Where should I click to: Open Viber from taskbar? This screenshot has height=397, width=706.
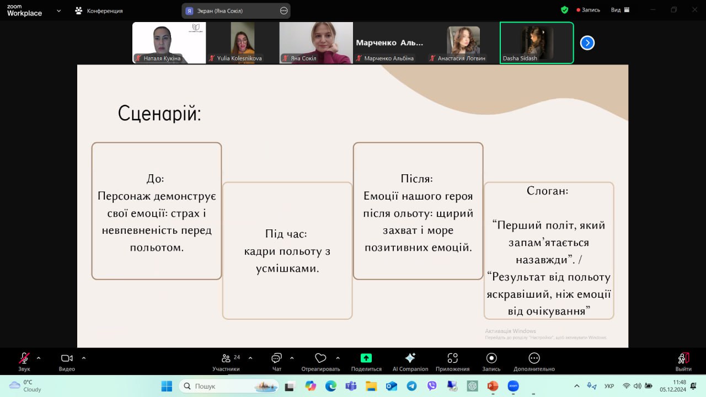[432, 386]
